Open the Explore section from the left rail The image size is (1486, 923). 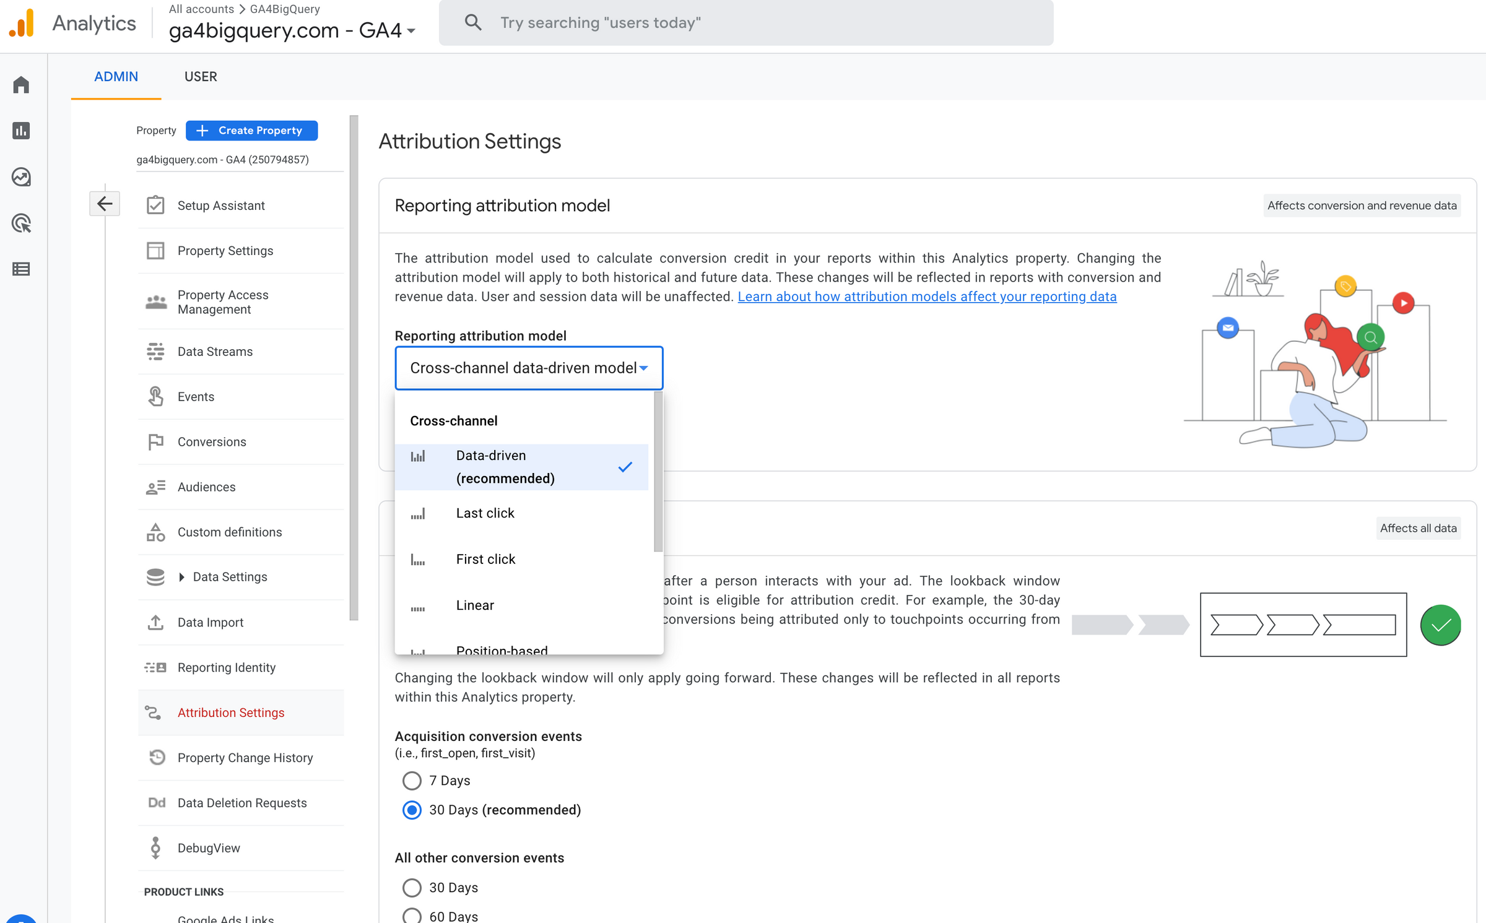click(x=21, y=177)
